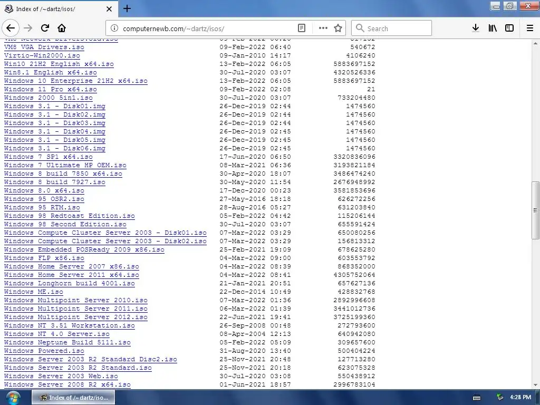Toggle reader view in the address bar
Viewport: 540px width, 405px height.
pyautogui.click(x=301, y=28)
